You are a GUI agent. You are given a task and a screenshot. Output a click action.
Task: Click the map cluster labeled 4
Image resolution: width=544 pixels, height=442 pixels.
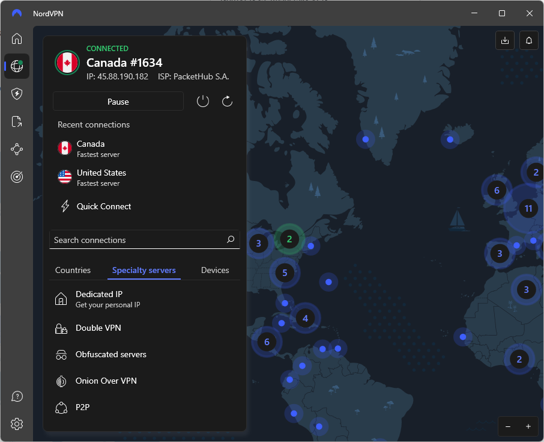click(305, 318)
